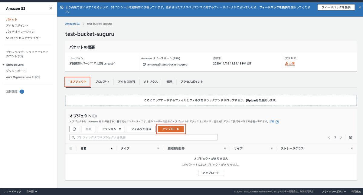Click the disabled 削除 button
The width and height of the screenshot is (363, 195).
tap(88, 129)
